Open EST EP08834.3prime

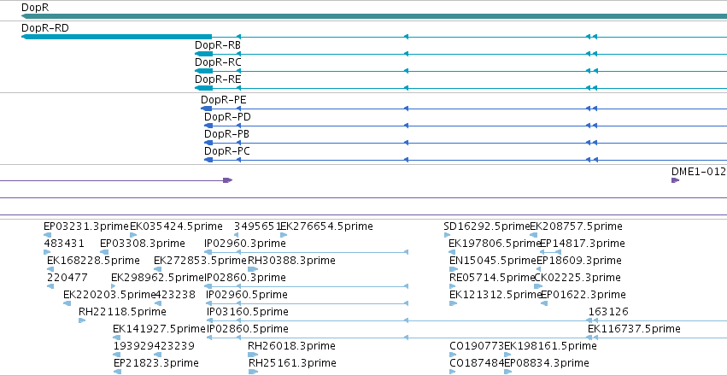click(547, 363)
